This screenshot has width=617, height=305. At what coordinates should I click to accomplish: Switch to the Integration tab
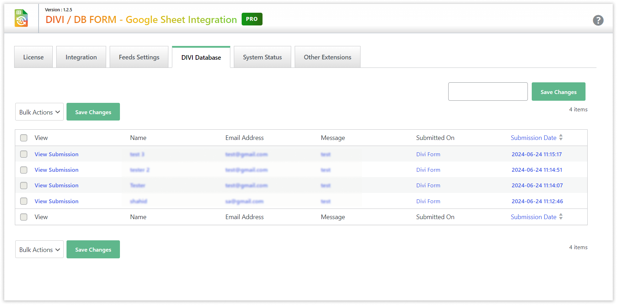[81, 57]
